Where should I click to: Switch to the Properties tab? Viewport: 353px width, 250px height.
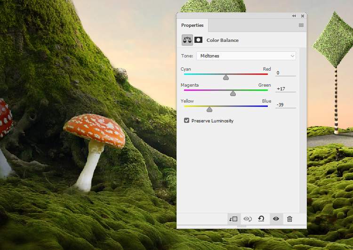(193, 25)
